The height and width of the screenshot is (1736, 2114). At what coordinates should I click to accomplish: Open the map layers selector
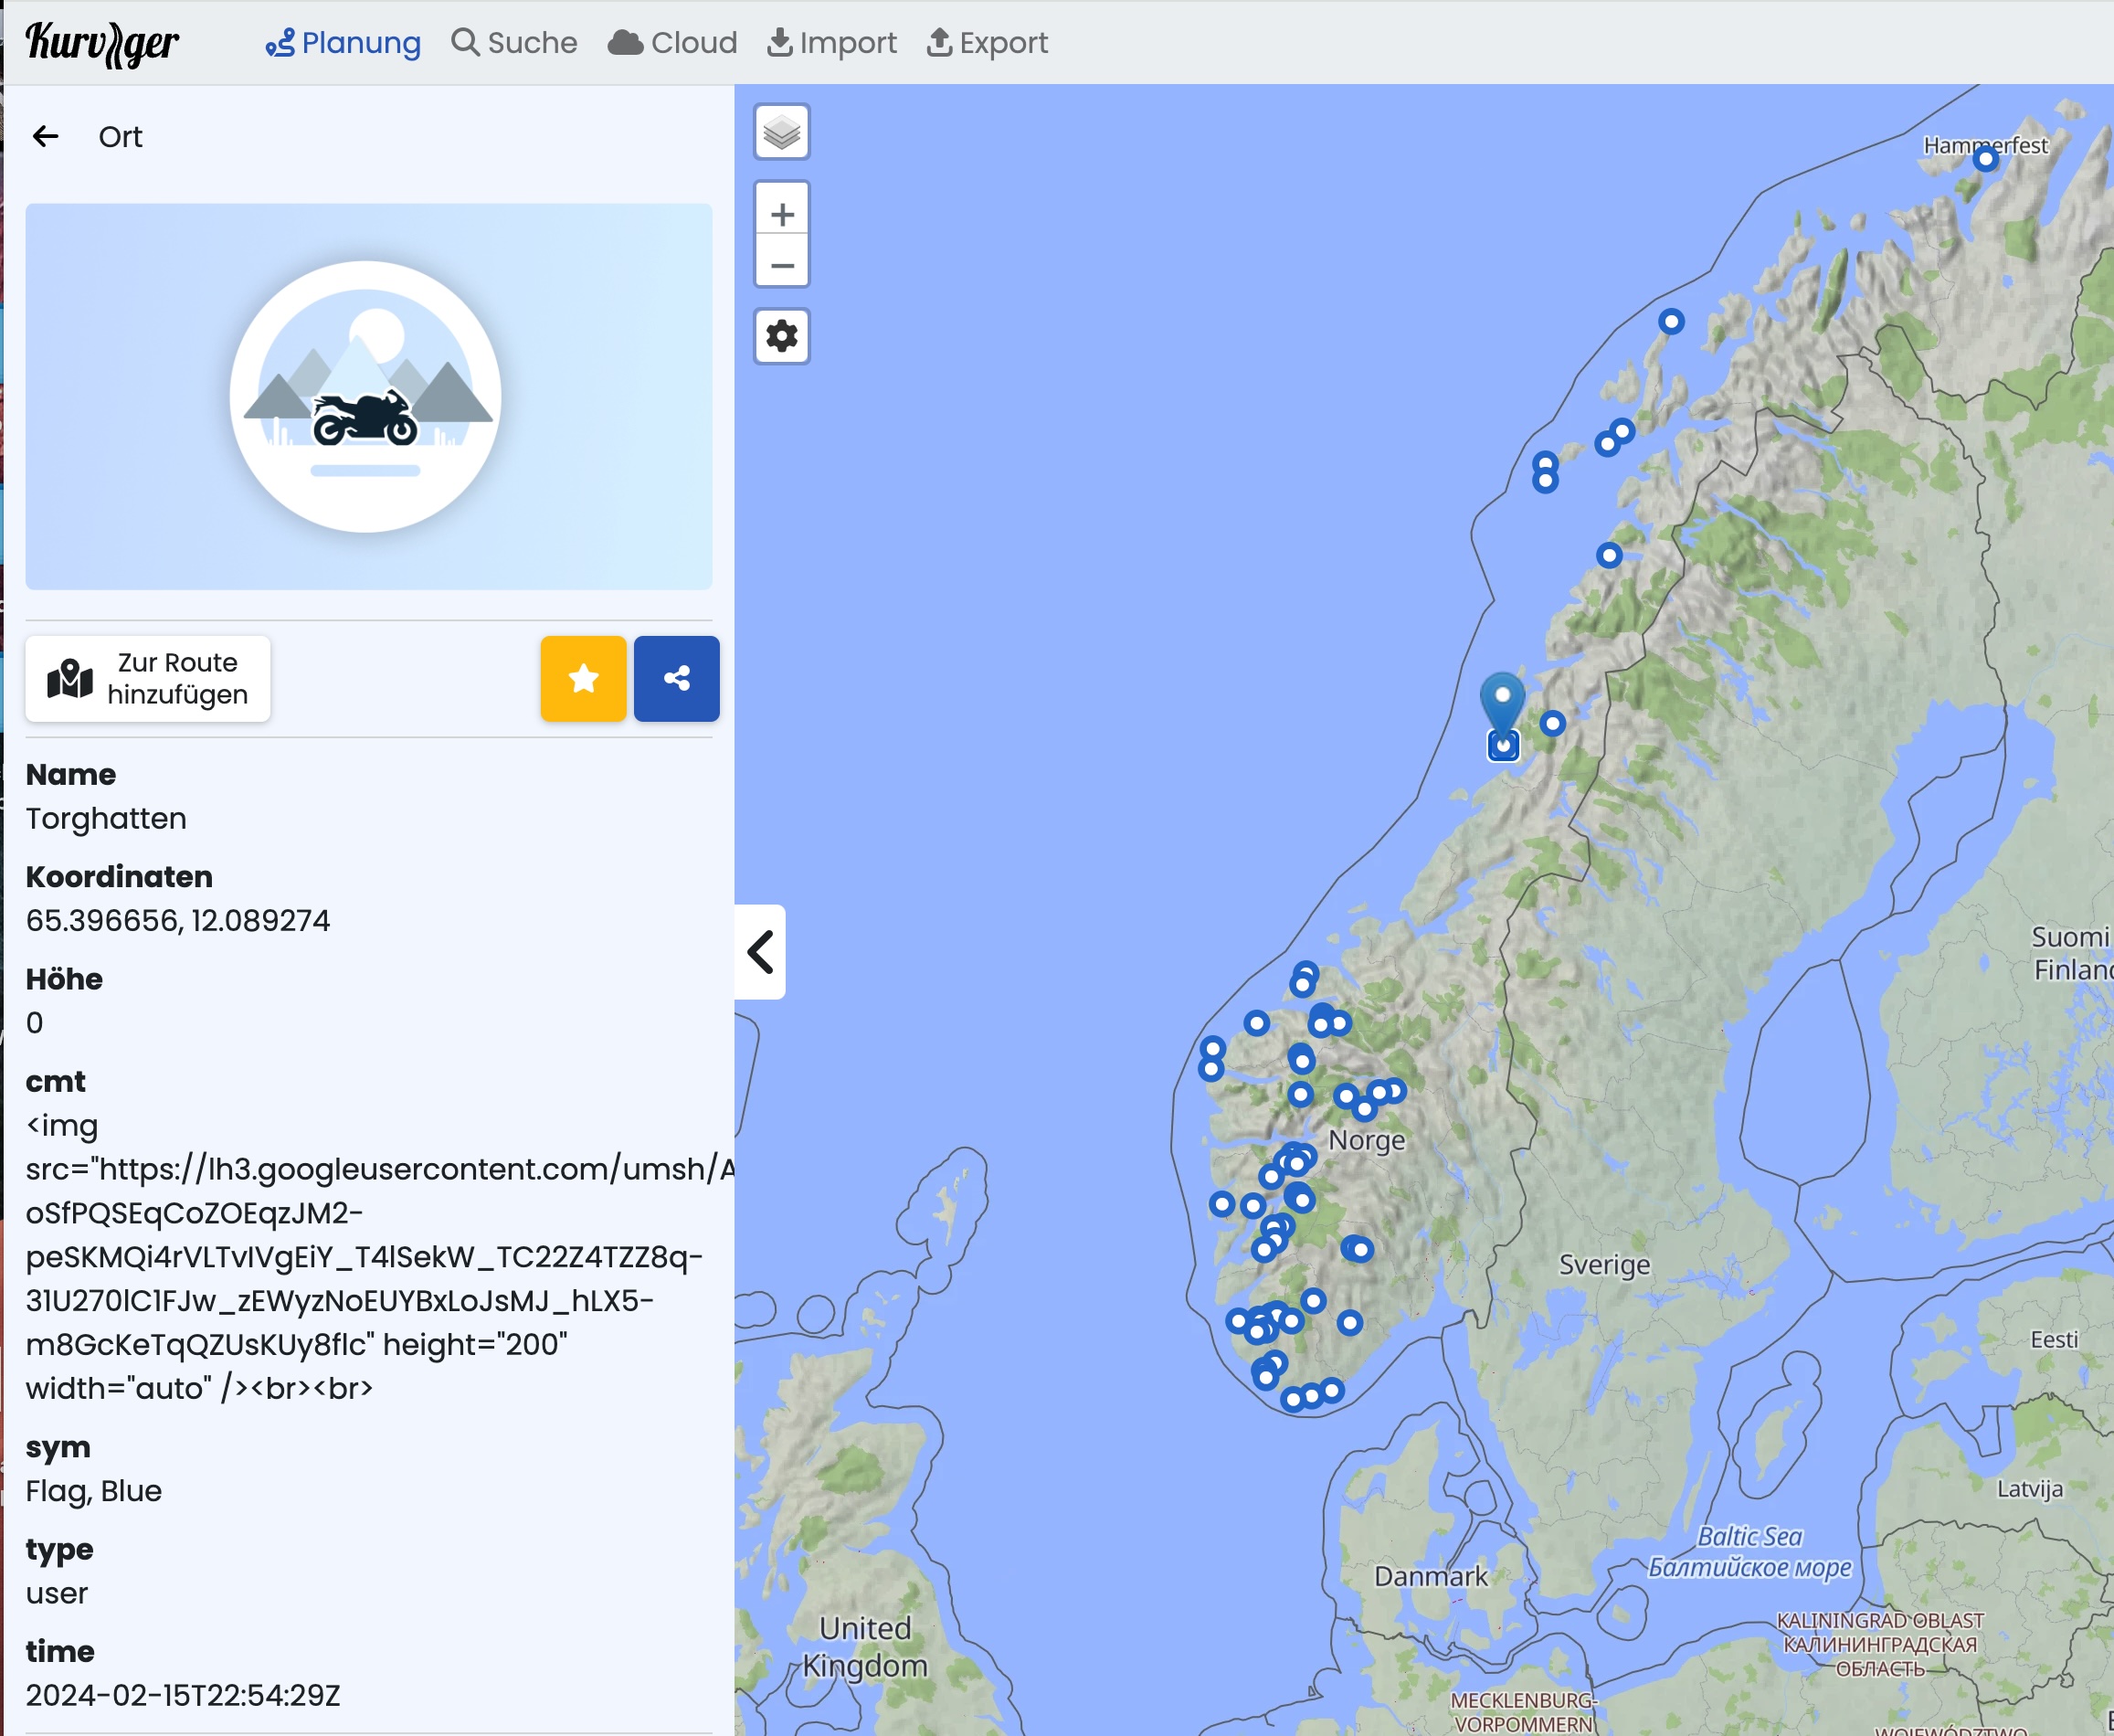781,132
